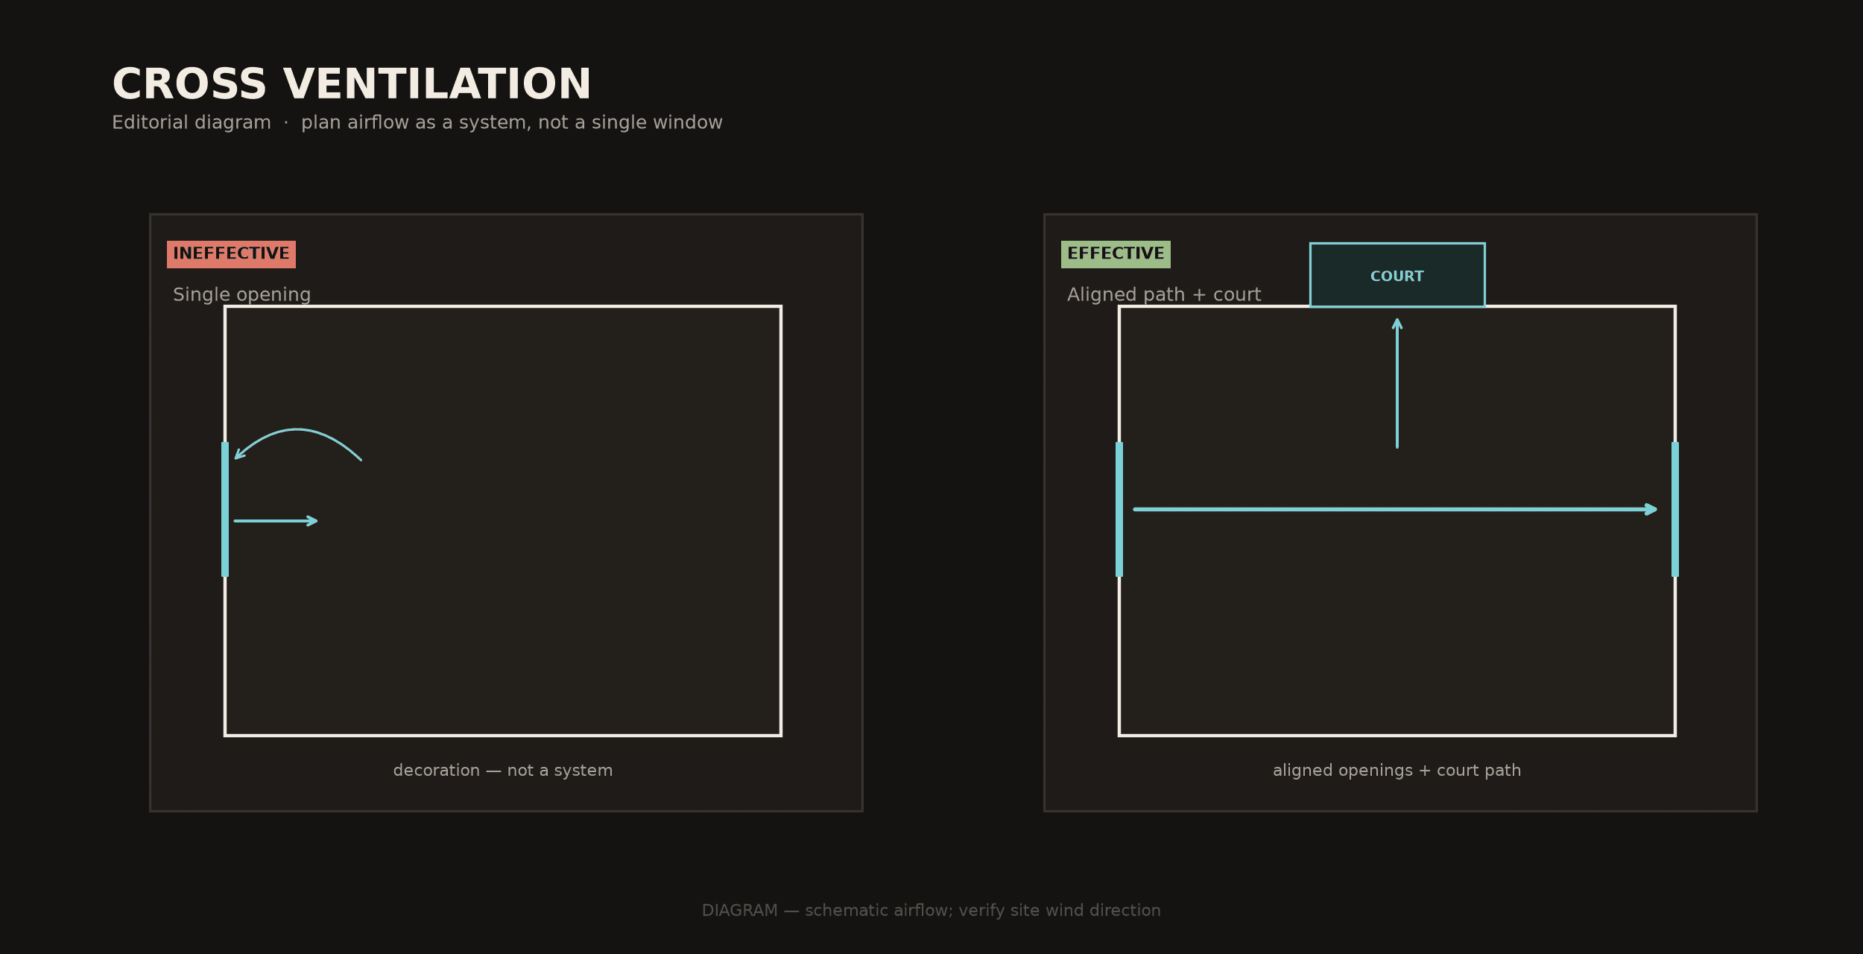
Task: Select the 'Single opening' label
Action: click(x=241, y=295)
